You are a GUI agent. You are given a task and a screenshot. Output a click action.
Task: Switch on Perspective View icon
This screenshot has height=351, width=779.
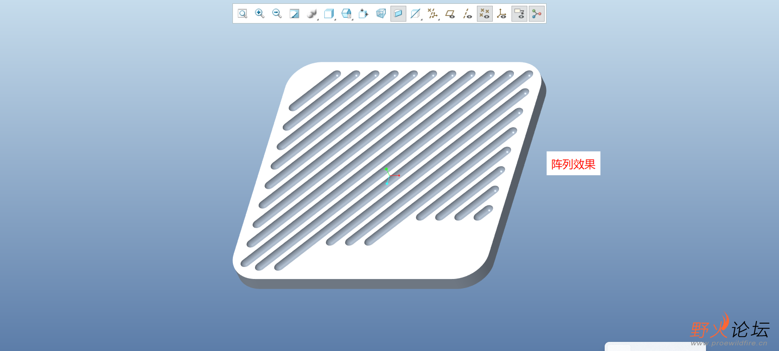pyautogui.click(x=381, y=13)
